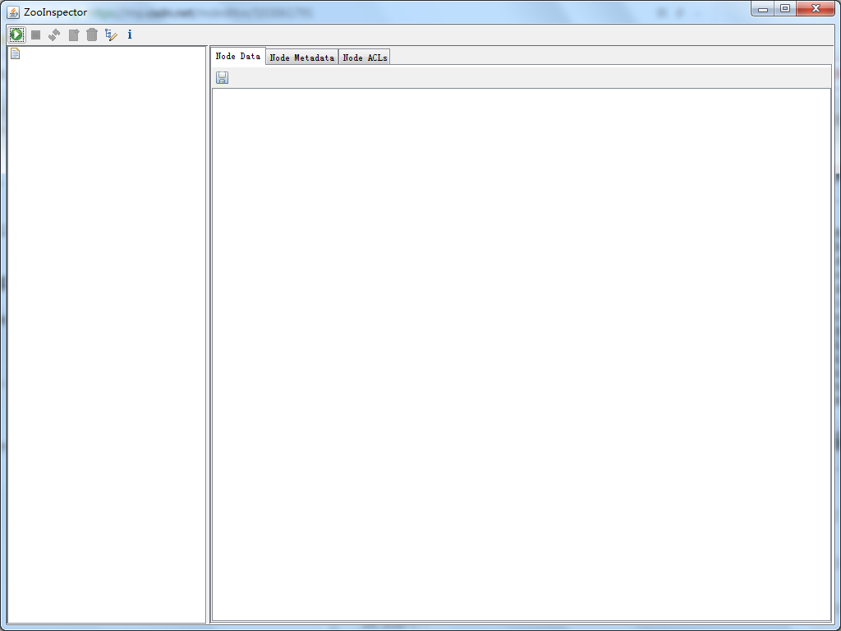841x631 pixels.
Task: Delete the selected node
Action: (x=92, y=35)
